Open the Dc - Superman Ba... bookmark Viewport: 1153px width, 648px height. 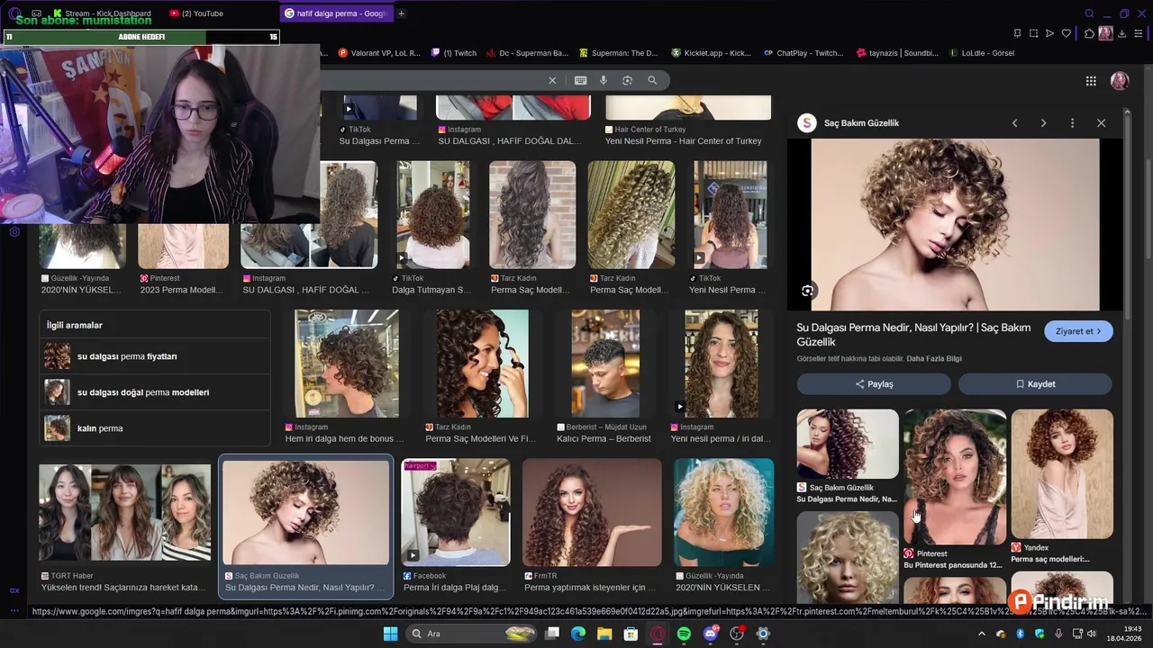[528, 53]
